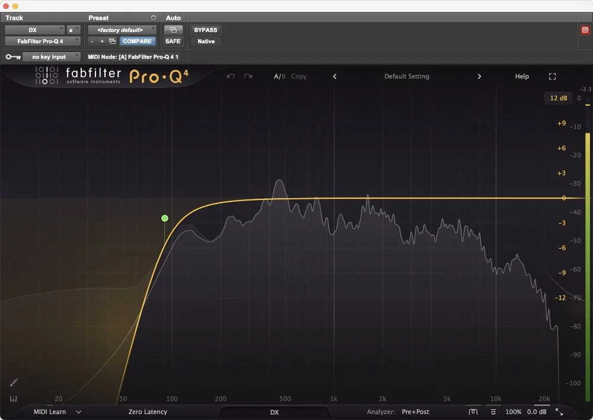Click the Track header label
Image resolution: width=593 pixels, height=420 pixels.
click(14, 18)
